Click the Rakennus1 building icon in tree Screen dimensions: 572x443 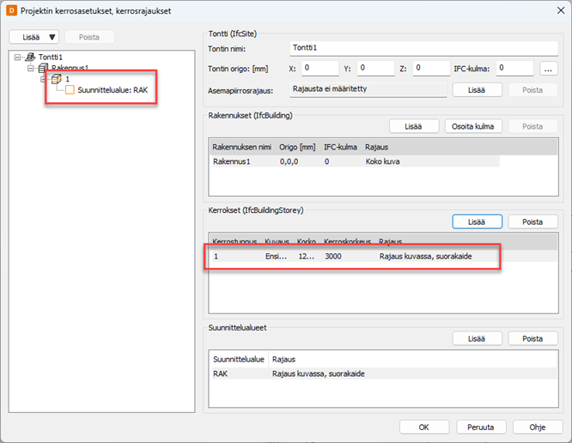(x=43, y=68)
